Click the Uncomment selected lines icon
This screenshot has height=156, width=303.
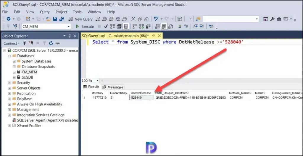[186, 26]
